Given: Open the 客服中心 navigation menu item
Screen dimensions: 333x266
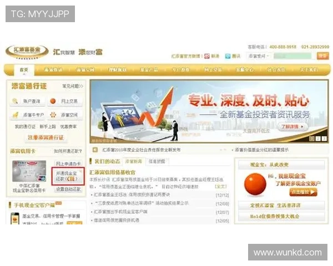Looking at the screenshot, I should [x=245, y=70].
